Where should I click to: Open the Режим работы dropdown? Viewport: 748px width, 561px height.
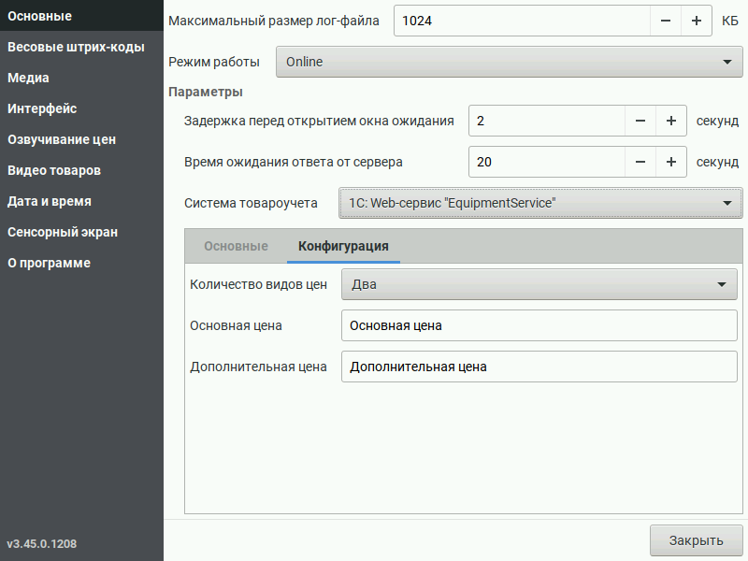509,62
